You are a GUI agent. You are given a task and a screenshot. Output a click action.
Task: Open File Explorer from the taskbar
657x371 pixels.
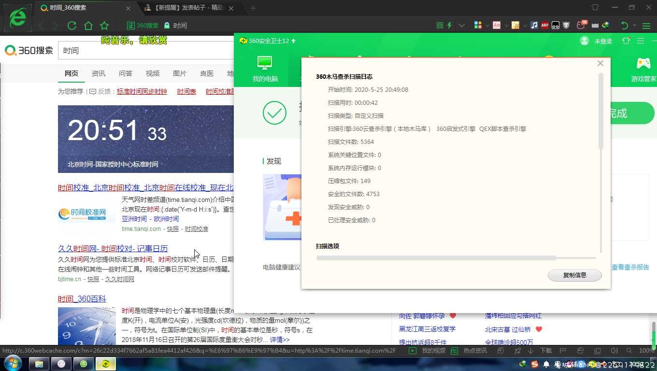39,363
